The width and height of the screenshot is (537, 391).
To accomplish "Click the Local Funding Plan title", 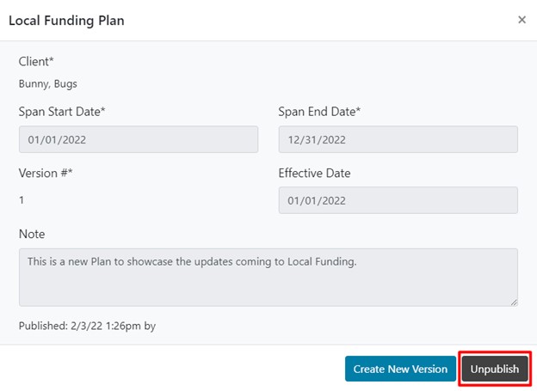I will [x=66, y=21].
